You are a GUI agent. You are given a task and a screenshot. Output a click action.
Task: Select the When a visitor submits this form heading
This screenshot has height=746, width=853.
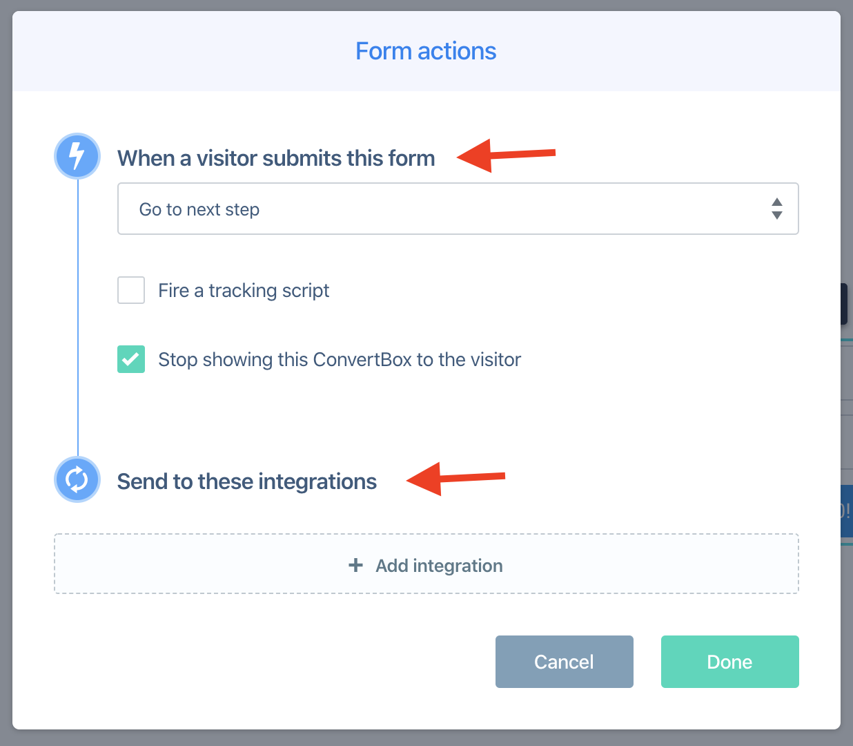276,158
